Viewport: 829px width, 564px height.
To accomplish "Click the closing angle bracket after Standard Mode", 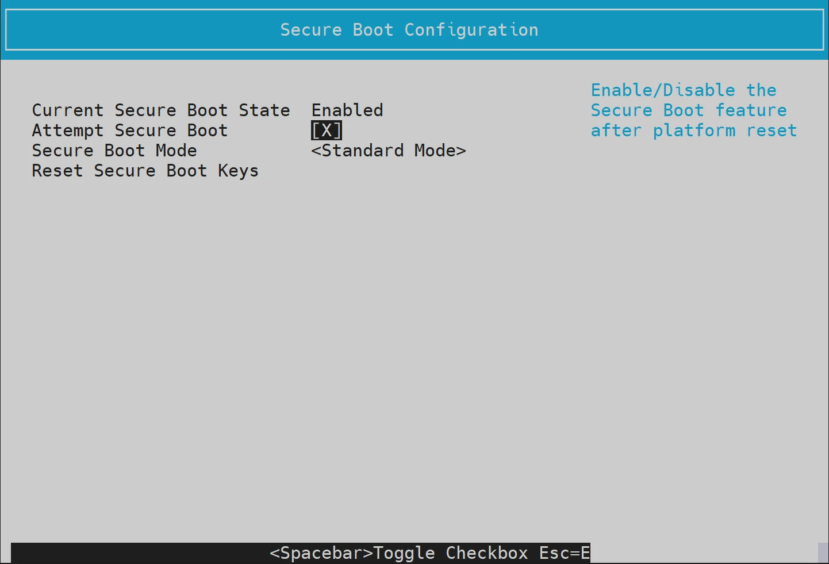I will coord(461,151).
